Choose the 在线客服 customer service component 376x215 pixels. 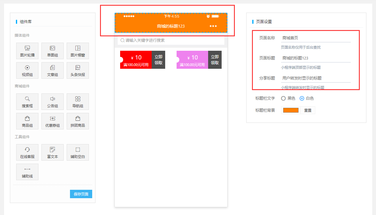pos(27,152)
